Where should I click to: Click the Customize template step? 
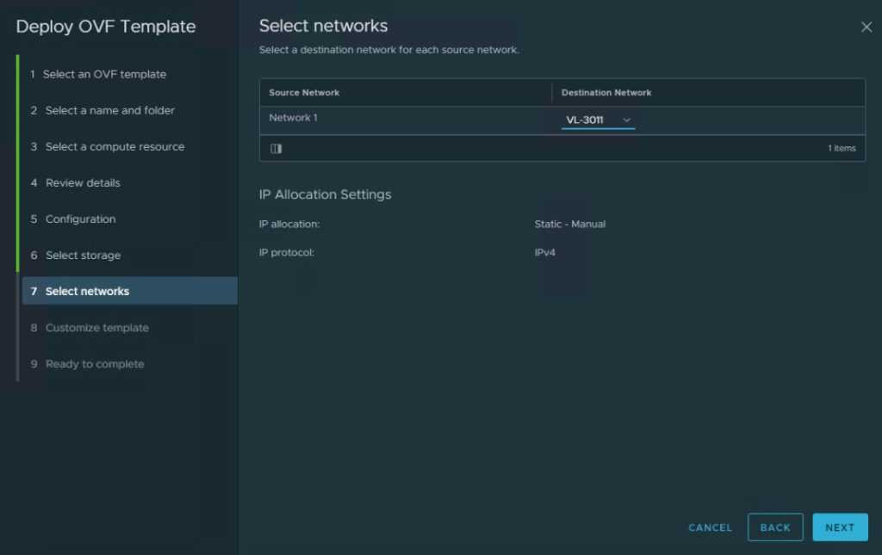(96, 328)
